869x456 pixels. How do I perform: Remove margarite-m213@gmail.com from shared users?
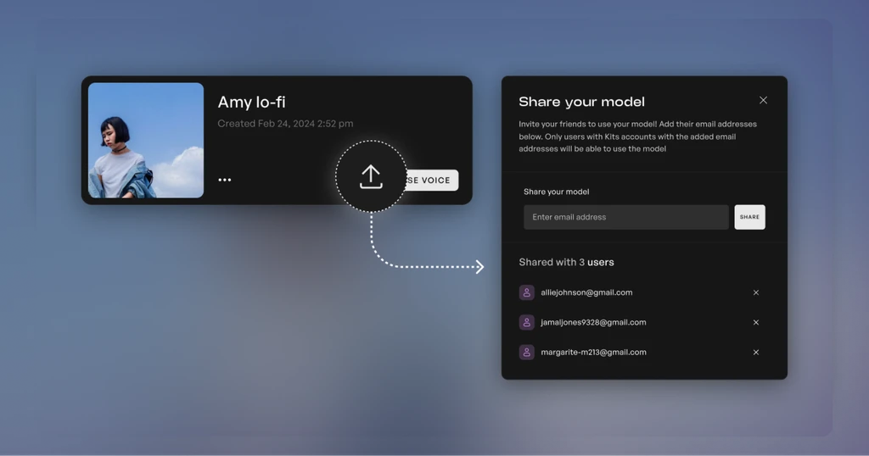756,352
